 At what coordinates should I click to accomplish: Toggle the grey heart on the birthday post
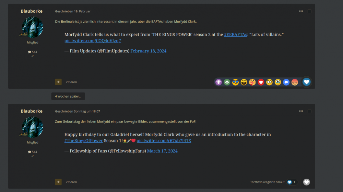pos(306,182)
